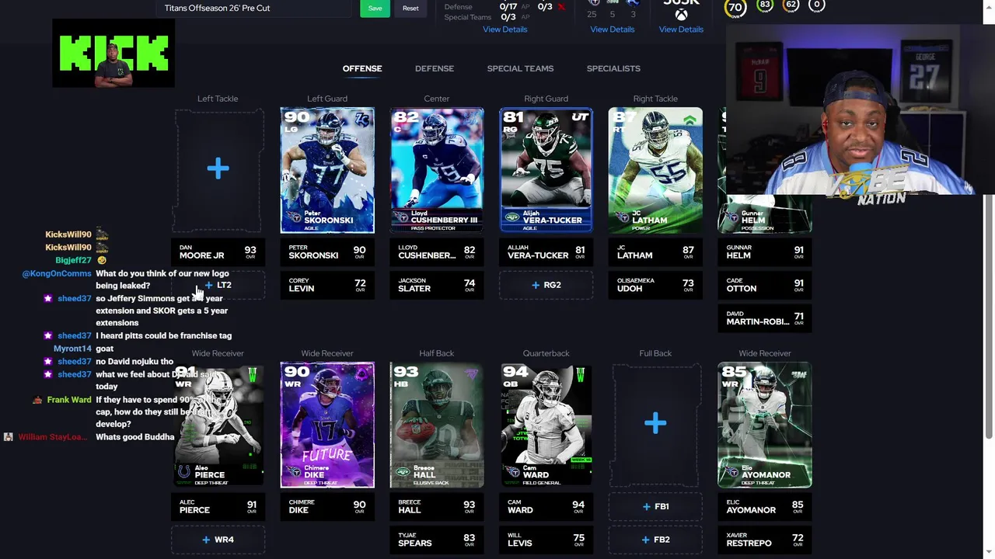The width and height of the screenshot is (995, 559).
Task: Select the JC Latham Right Tackle card
Action: click(655, 170)
